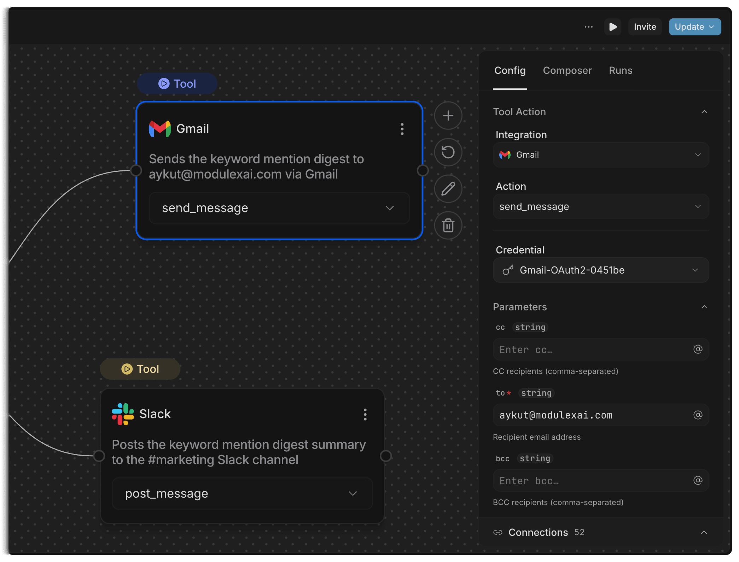Click the trash delete icon beside Gmail node
This screenshot has height=562, width=739.
coord(448,226)
